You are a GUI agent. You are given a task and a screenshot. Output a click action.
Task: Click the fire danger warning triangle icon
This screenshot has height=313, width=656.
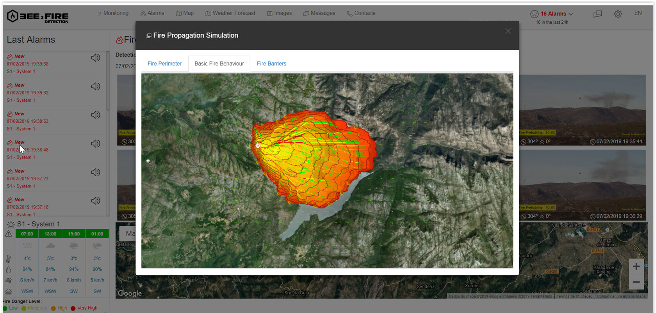9,234
